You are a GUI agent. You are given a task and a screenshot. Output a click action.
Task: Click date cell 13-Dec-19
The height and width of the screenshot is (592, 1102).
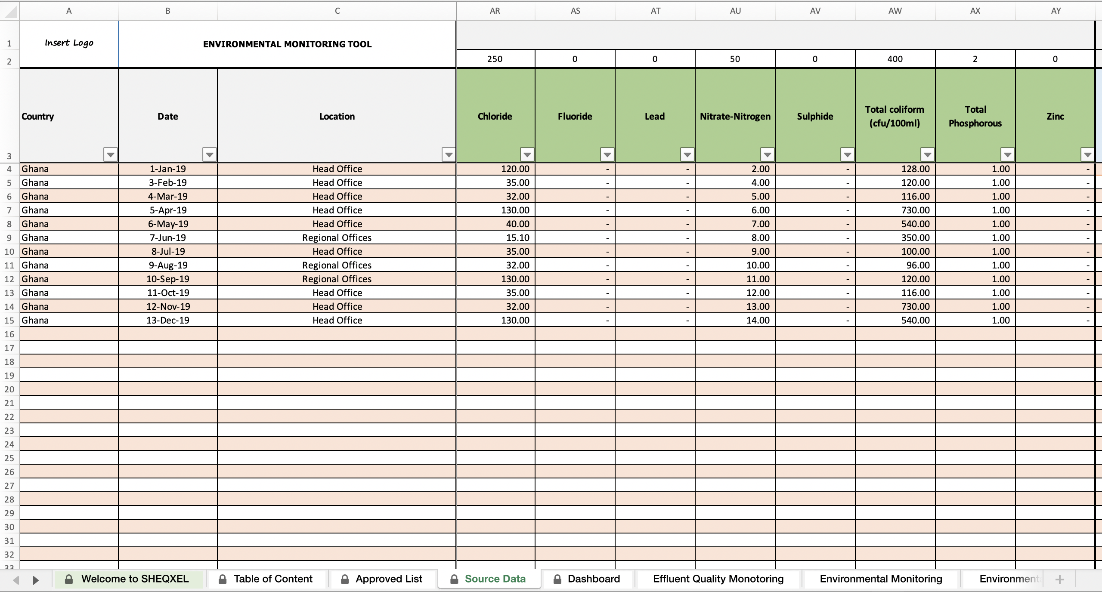click(168, 321)
